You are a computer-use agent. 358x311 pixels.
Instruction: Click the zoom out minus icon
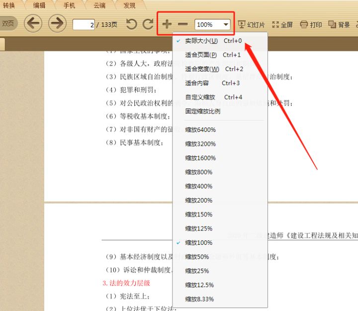coord(183,24)
